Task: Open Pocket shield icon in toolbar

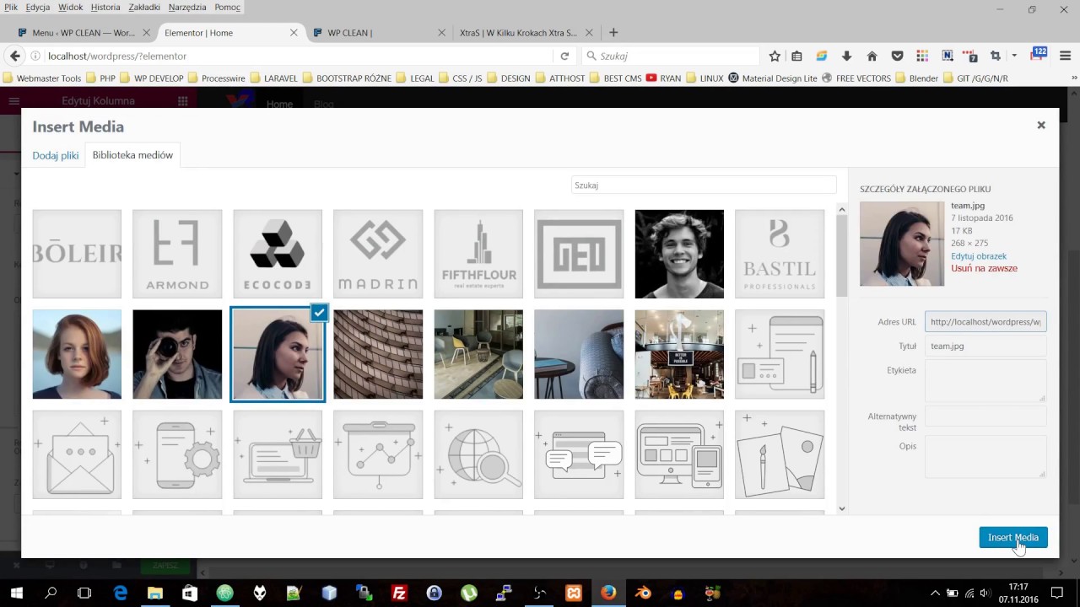Action: click(897, 56)
